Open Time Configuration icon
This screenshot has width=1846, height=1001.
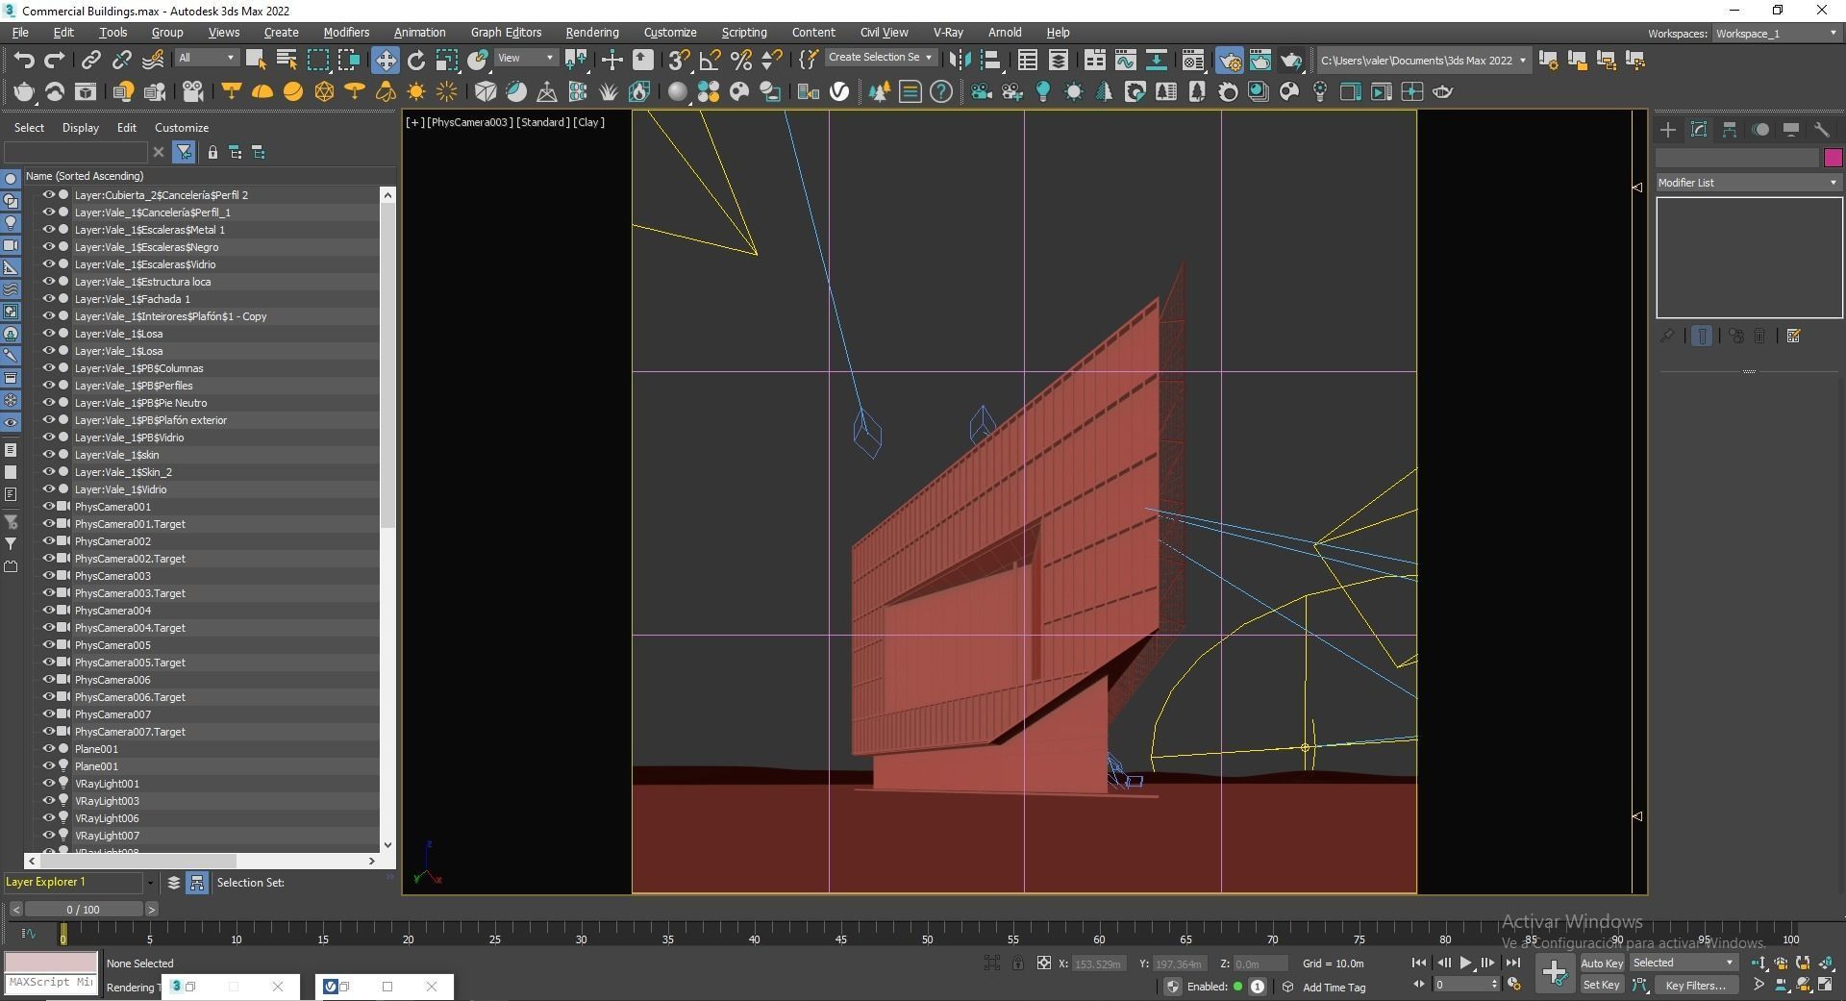click(1514, 985)
